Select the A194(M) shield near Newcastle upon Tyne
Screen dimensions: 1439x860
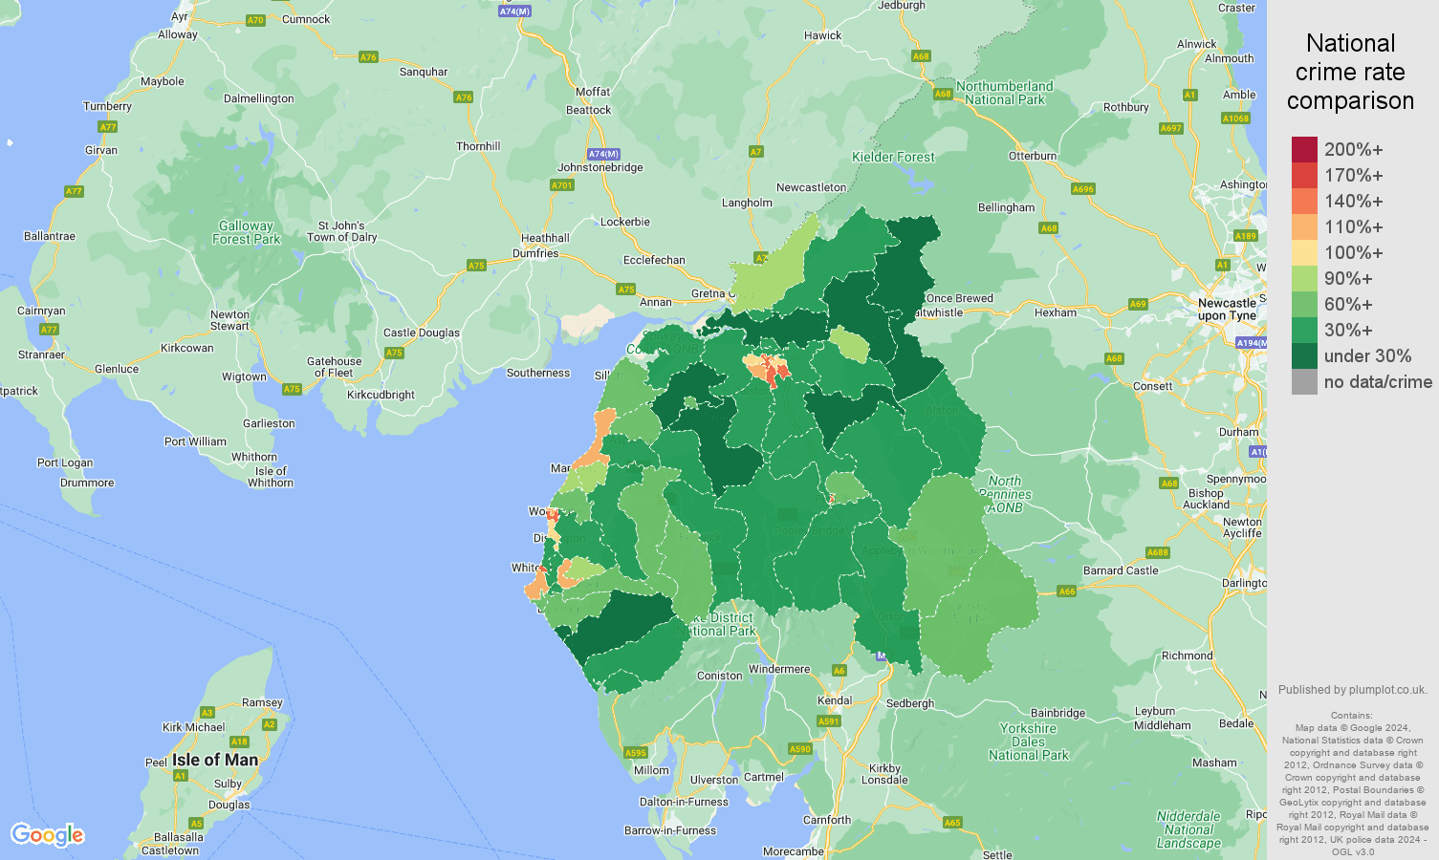(x=1251, y=342)
